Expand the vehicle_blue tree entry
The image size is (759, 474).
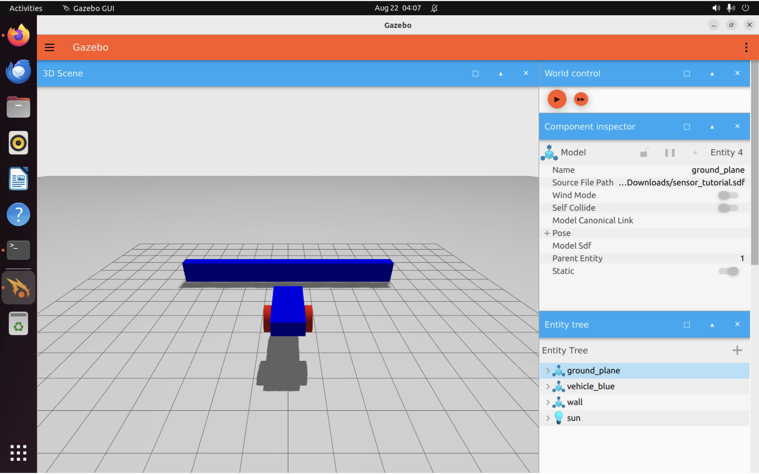548,387
